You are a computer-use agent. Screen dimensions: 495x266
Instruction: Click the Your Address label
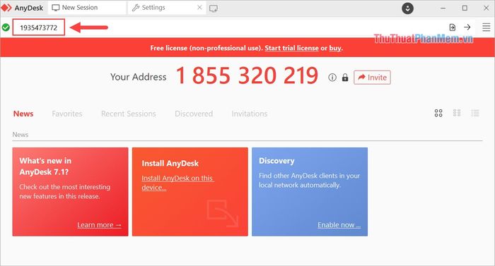[139, 77]
